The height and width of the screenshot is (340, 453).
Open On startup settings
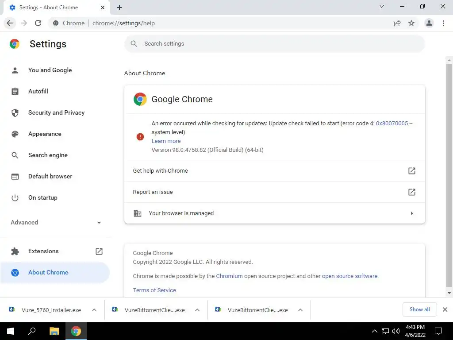tap(43, 197)
